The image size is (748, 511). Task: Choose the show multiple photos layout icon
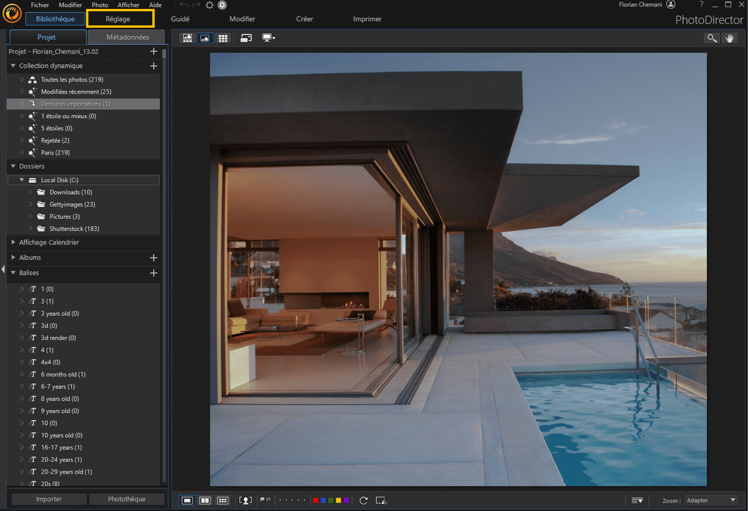pos(223,500)
